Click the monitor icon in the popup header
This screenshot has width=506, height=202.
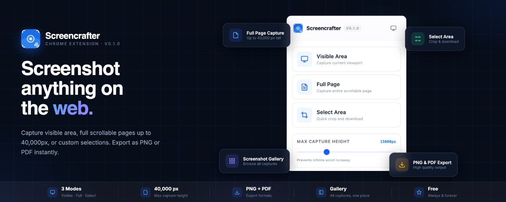394,28
